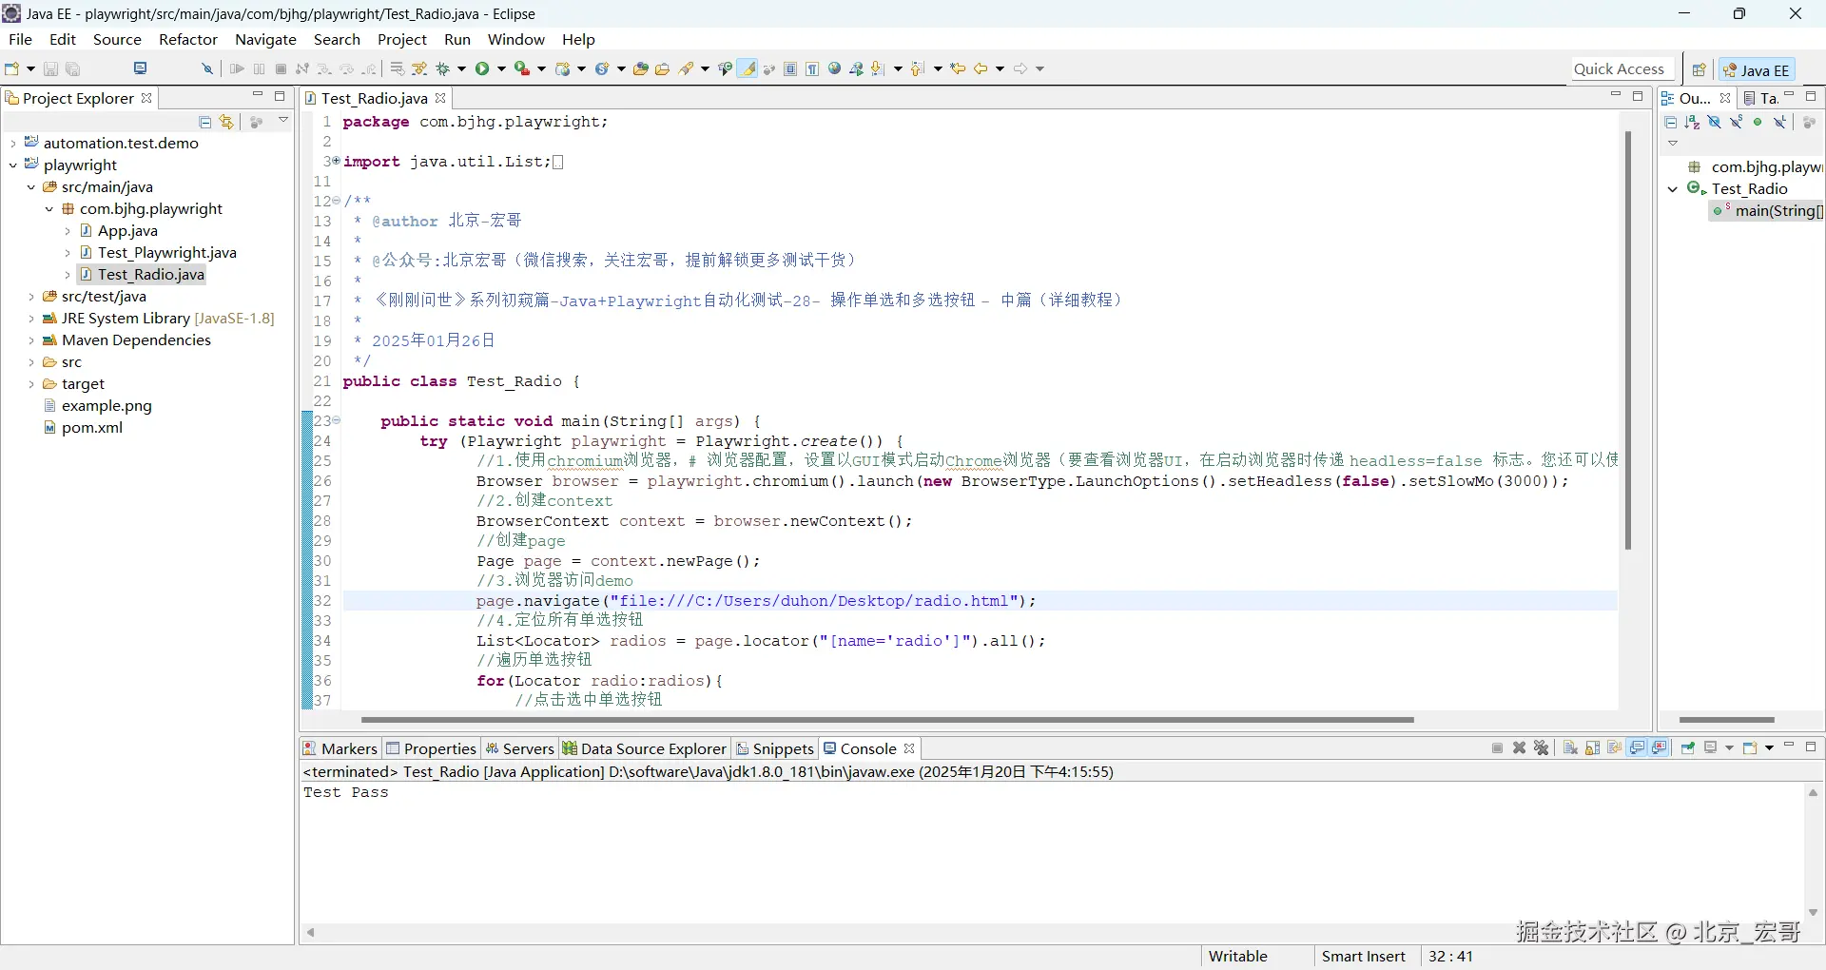Screen dimensions: 1826x970
Task: Run the program with green Run button
Action: click(x=483, y=68)
